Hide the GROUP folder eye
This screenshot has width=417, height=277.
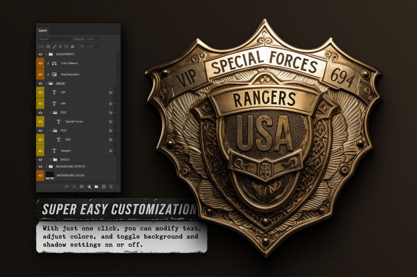40,83
